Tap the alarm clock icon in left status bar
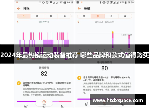This screenshot has width=149, height=108. [x=47, y=2]
